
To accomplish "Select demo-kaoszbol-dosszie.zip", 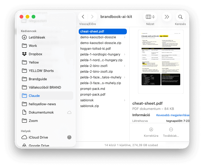I will tap(103, 43).
